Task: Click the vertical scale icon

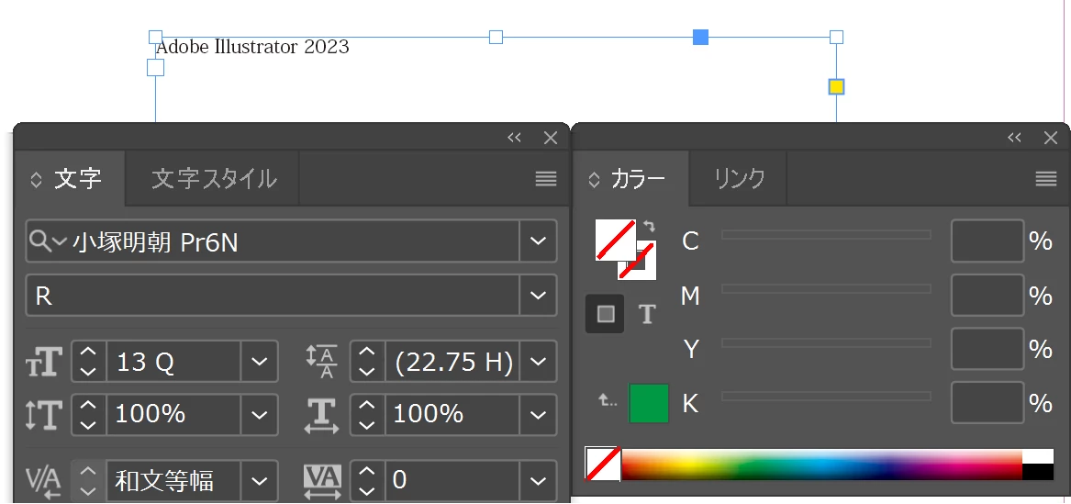Action: (x=44, y=415)
